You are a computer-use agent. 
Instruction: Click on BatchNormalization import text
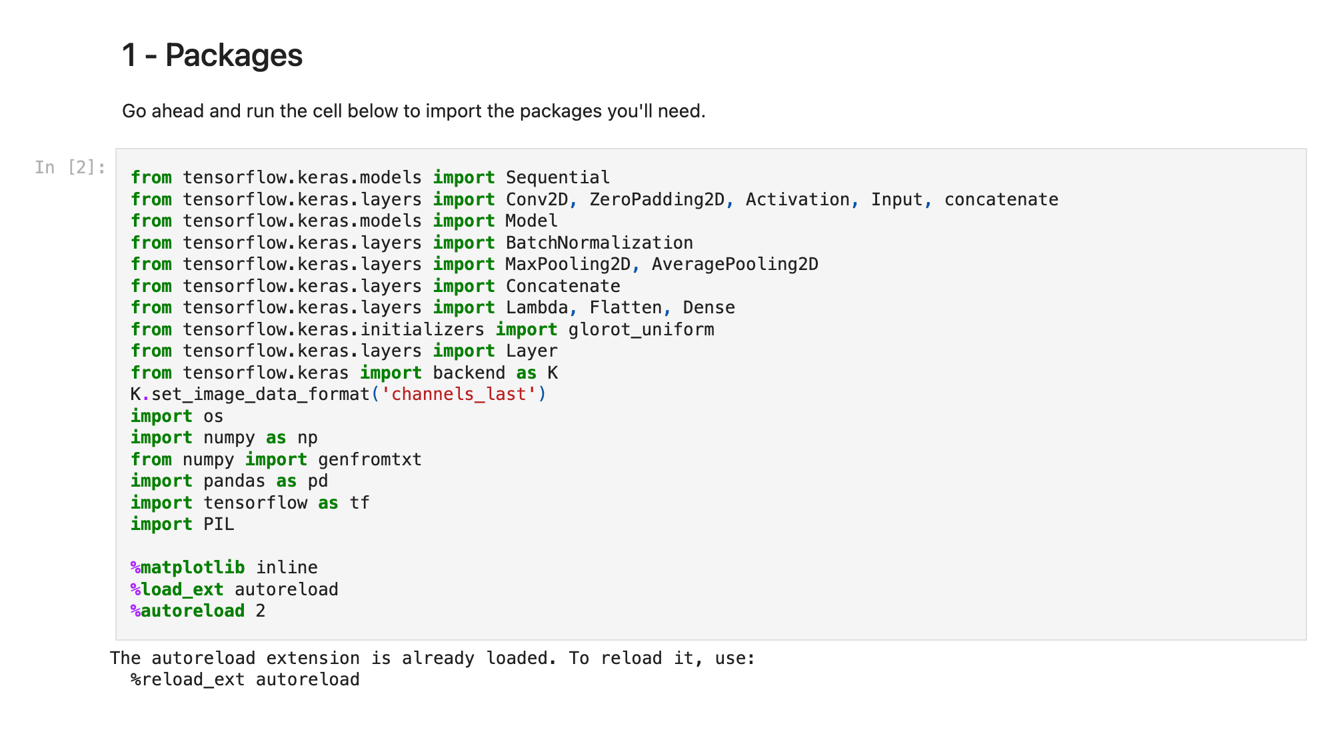599,243
